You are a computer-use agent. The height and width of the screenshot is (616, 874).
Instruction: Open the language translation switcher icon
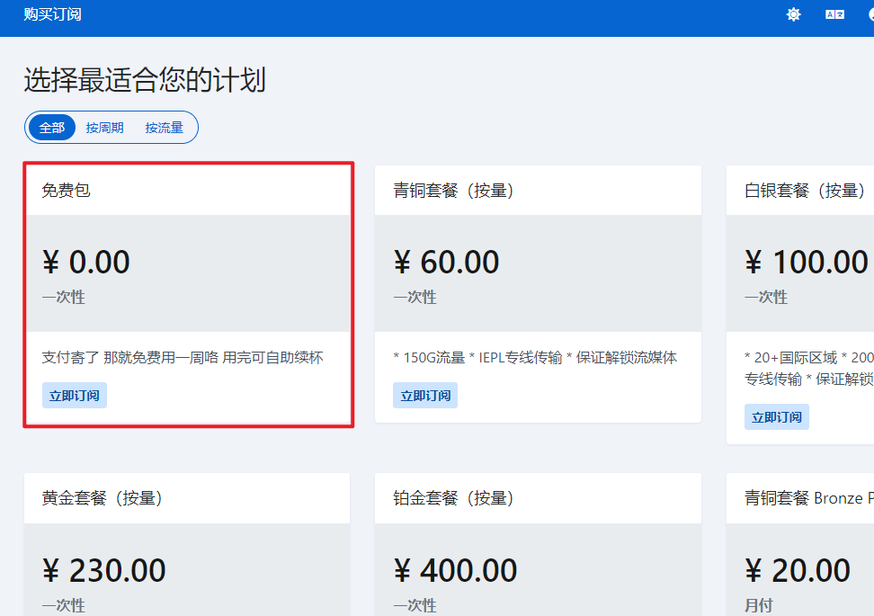pos(834,14)
